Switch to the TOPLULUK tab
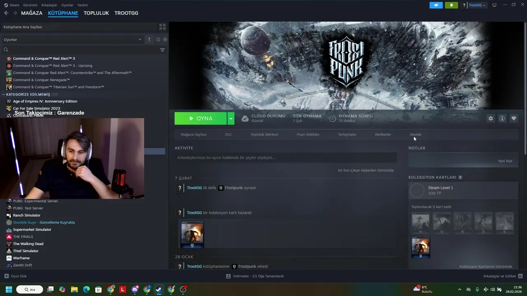This screenshot has height=296, width=527. click(96, 13)
